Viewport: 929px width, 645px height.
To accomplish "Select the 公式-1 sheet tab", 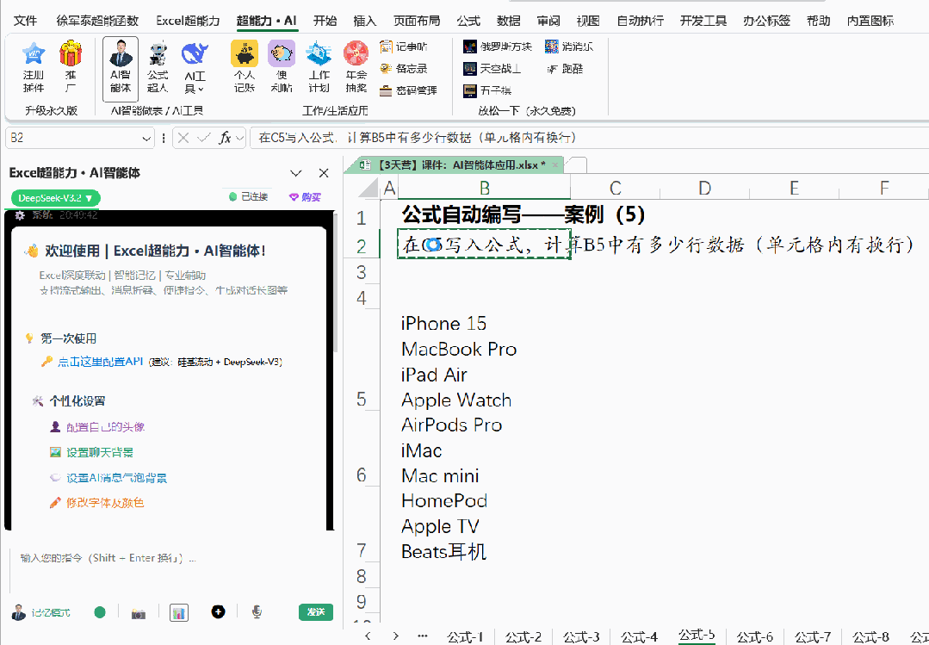I will pyautogui.click(x=465, y=636).
